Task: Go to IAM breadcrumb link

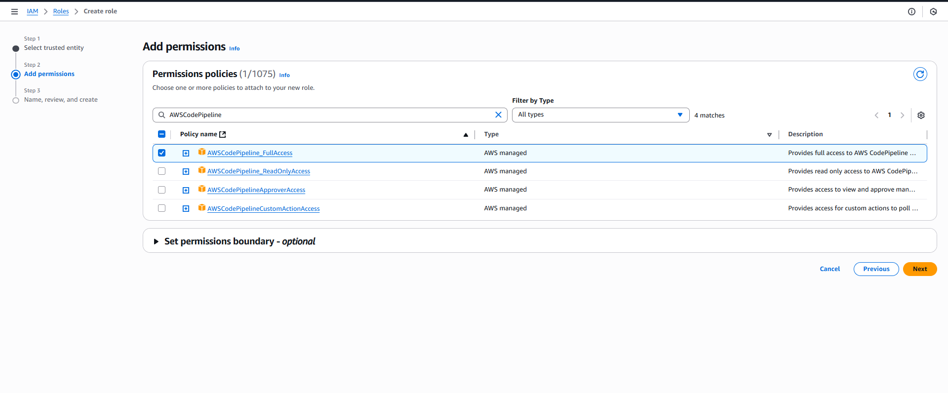Action: (32, 11)
